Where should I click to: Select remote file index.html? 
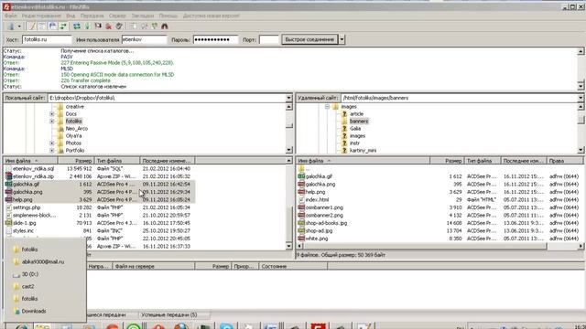318,199
